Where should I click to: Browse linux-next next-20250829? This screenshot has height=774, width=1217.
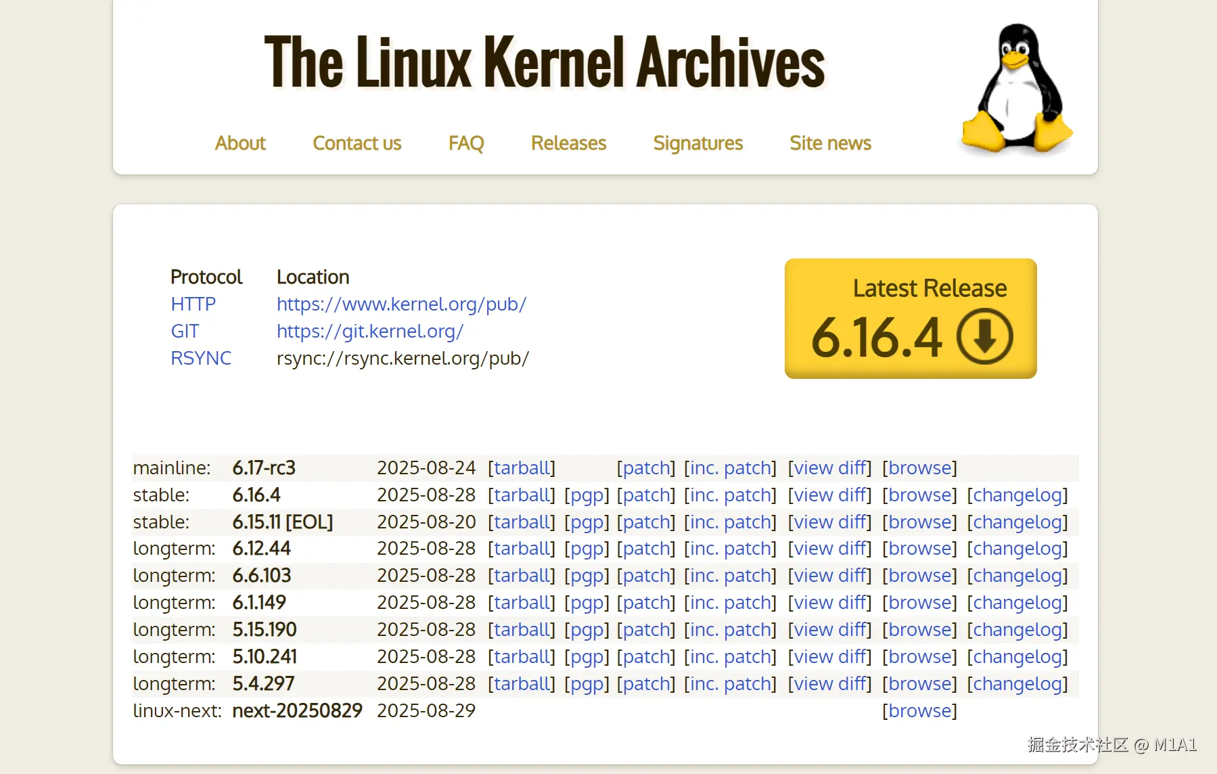coord(920,711)
